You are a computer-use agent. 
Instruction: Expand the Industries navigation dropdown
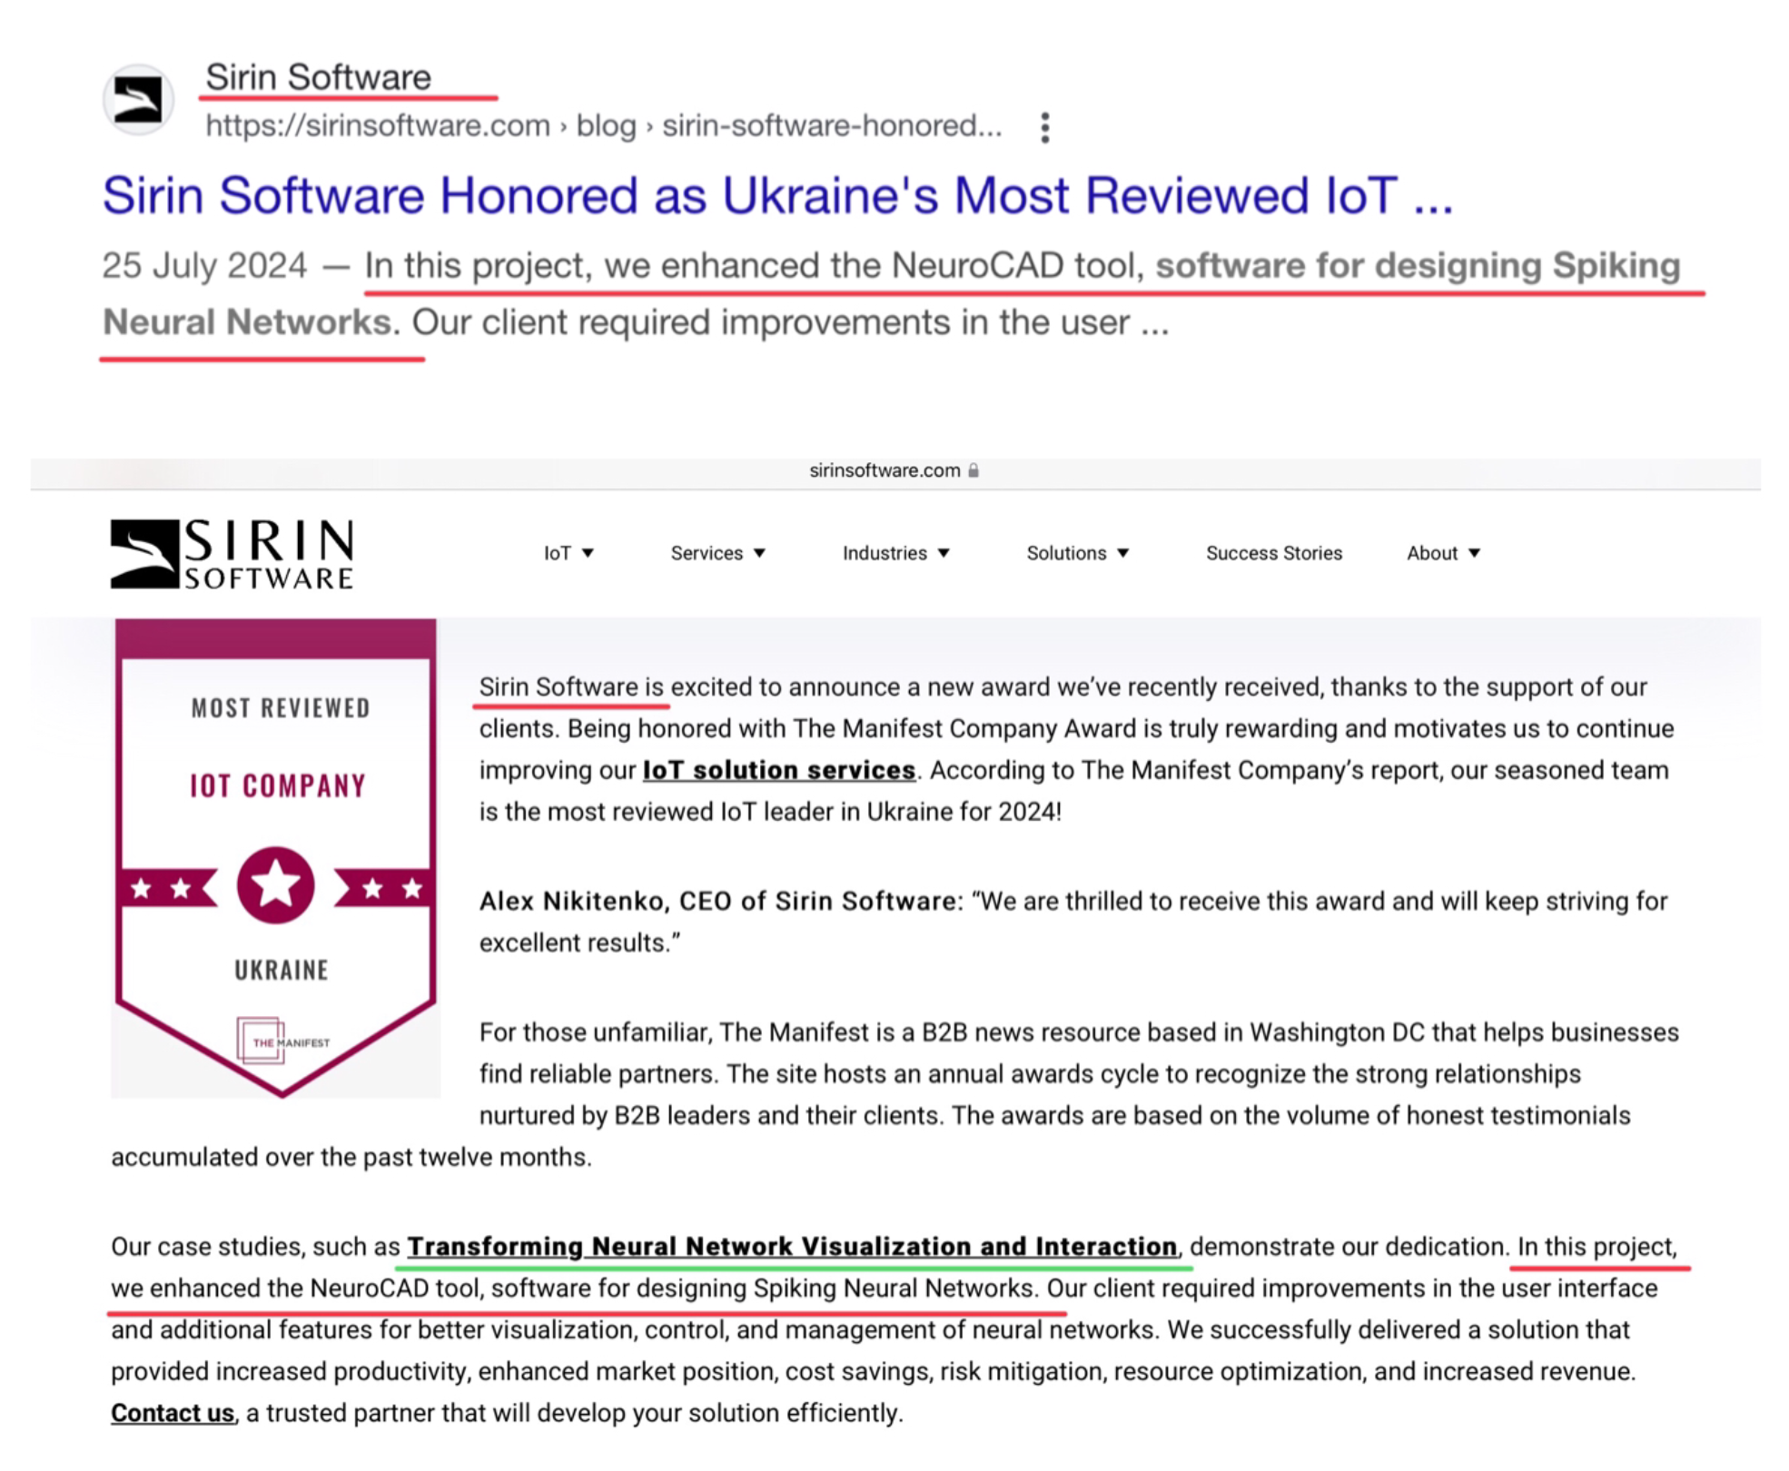click(x=895, y=553)
